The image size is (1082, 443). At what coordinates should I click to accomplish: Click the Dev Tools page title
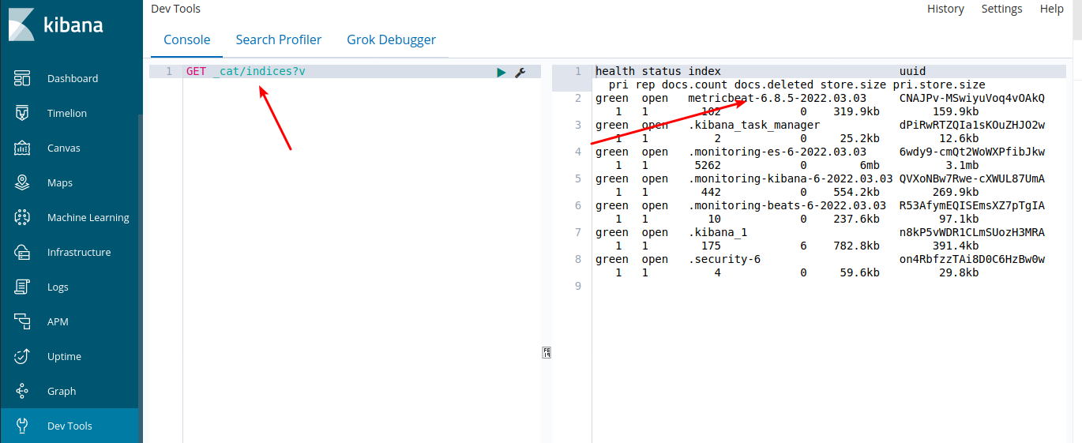(x=175, y=9)
